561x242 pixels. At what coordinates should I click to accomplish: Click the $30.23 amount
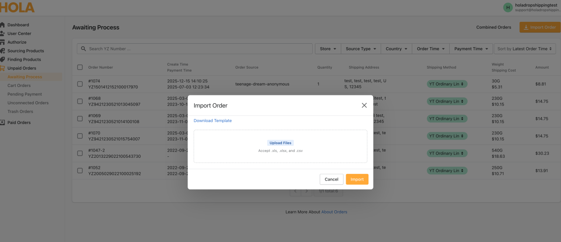[542, 153]
